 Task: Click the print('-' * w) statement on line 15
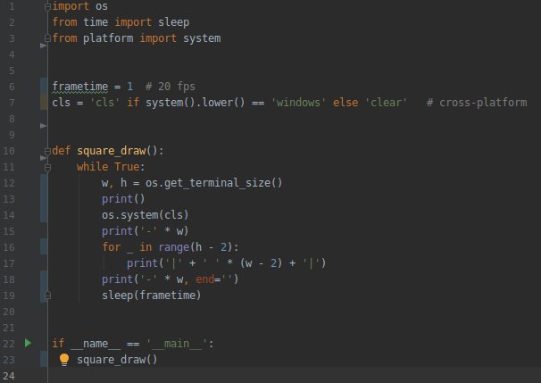click(146, 231)
